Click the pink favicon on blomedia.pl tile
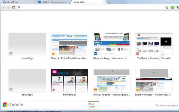 (x=53, y=90)
